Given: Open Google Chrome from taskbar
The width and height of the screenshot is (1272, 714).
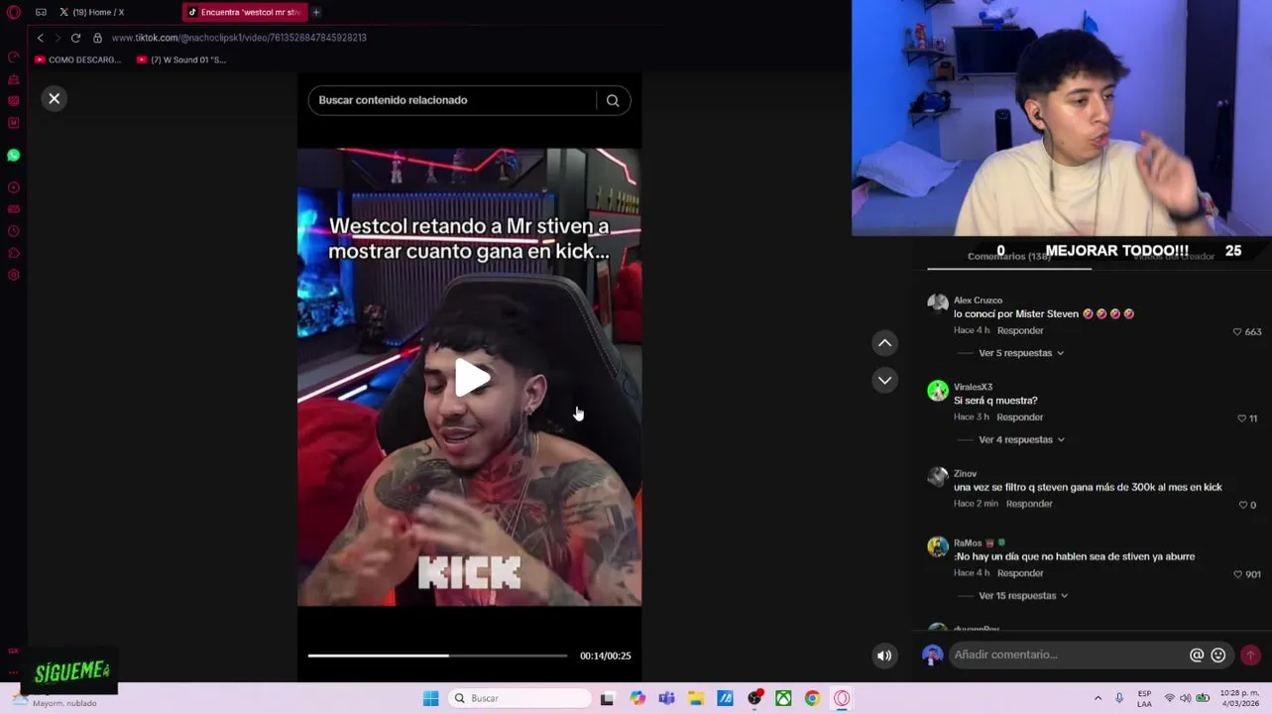Looking at the screenshot, I should click(812, 698).
